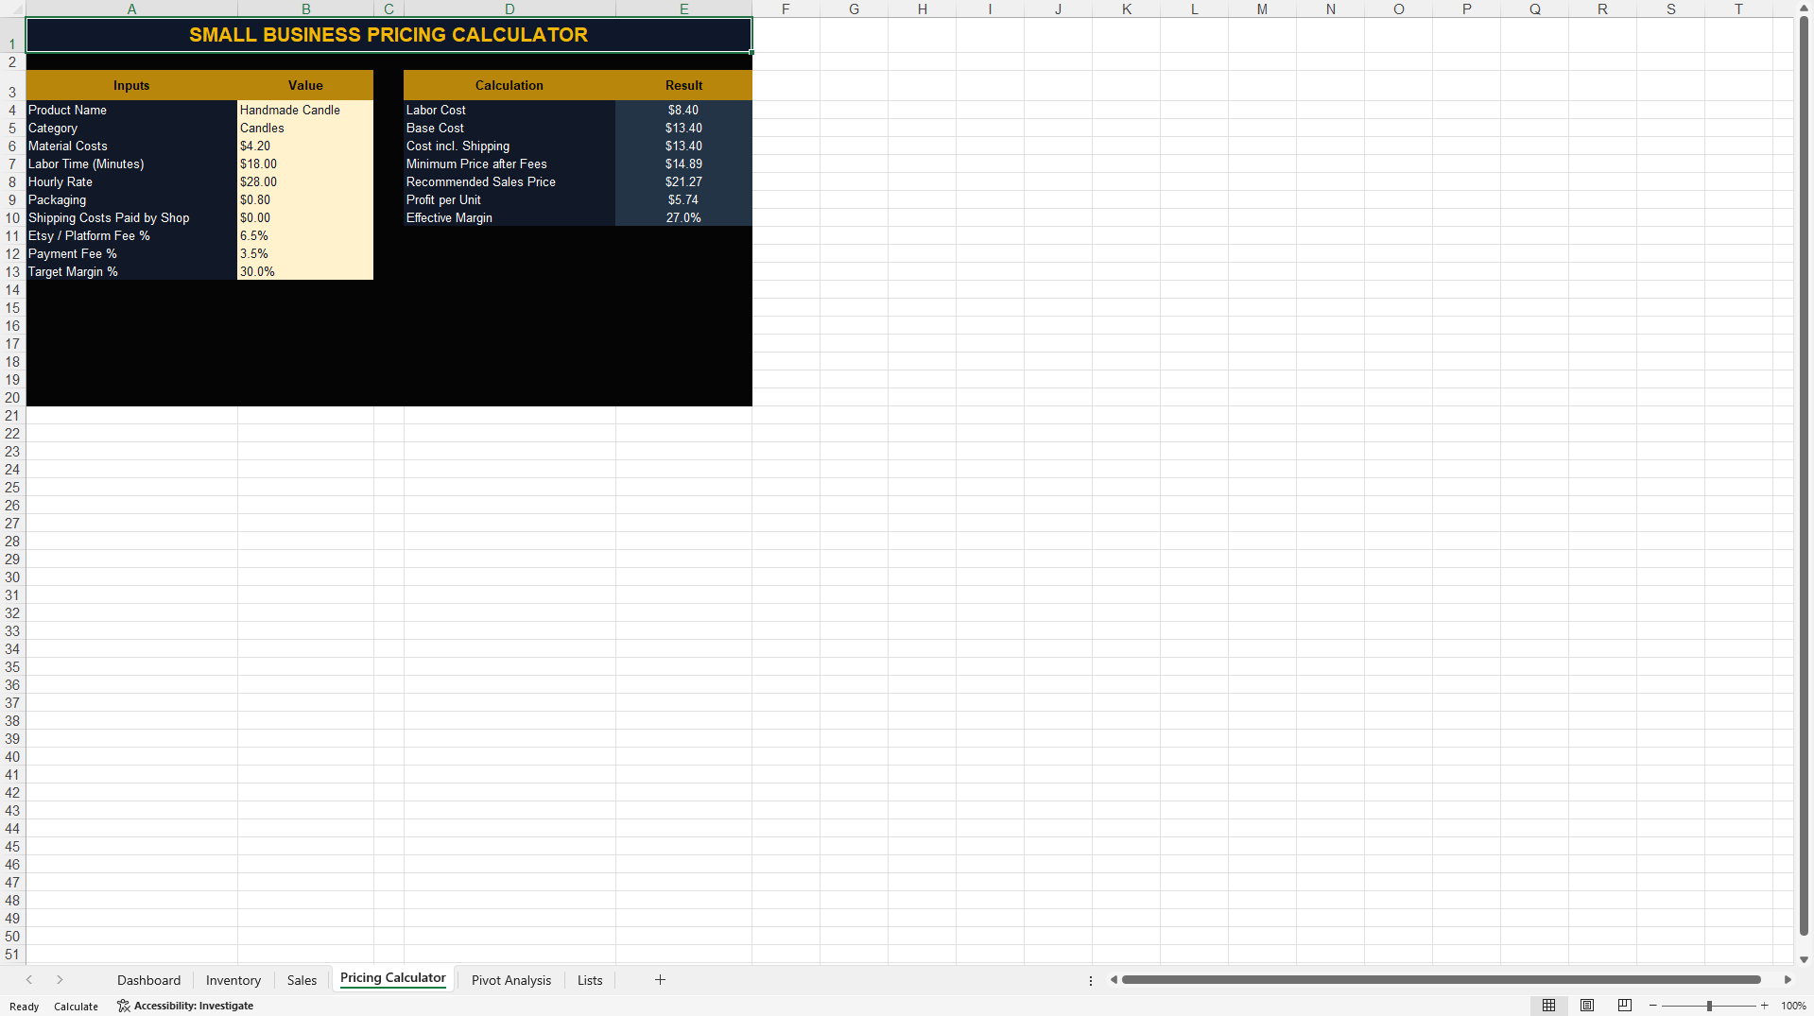Screen dimensions: 1814x1016
Task: Click the Result header cell
Action: (683, 85)
